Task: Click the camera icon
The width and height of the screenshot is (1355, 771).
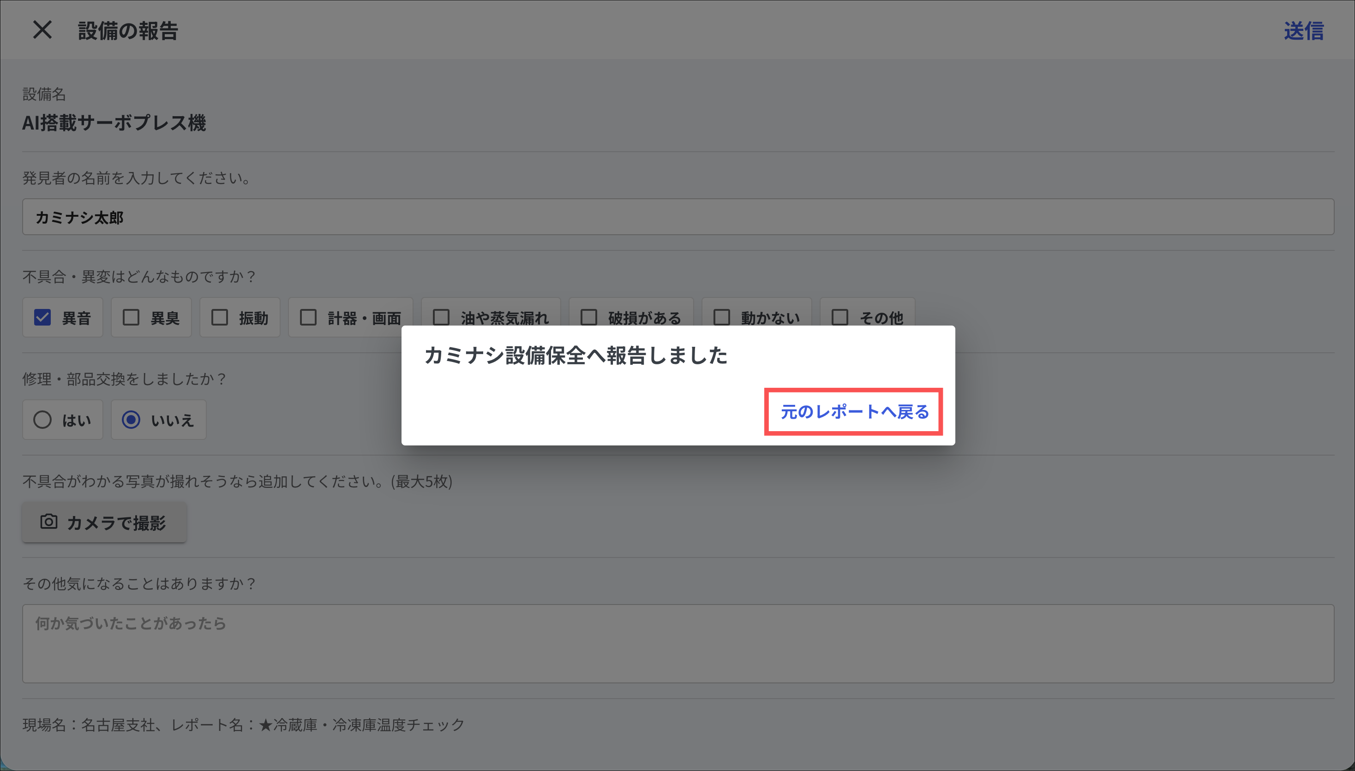Action: 49,522
